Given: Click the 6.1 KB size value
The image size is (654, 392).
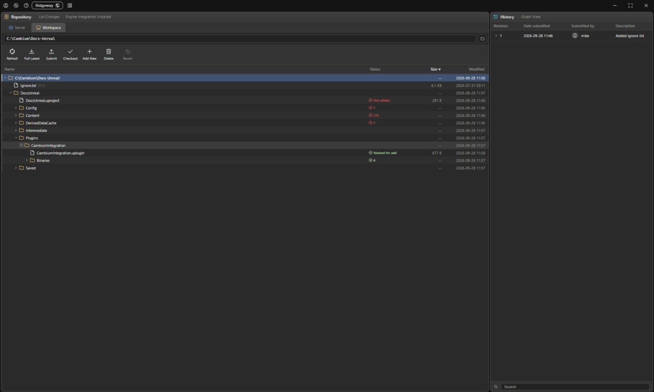Looking at the screenshot, I should point(436,86).
